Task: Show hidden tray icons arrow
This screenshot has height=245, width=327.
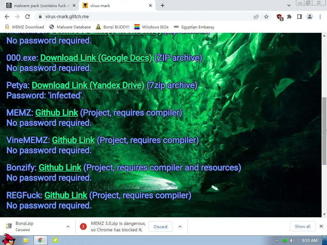Action: 277,241
